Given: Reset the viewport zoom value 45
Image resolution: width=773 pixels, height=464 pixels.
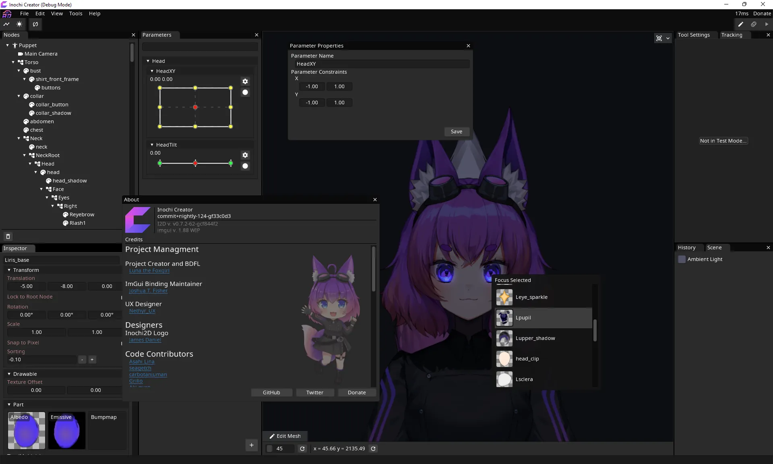Looking at the screenshot, I should (x=302, y=449).
